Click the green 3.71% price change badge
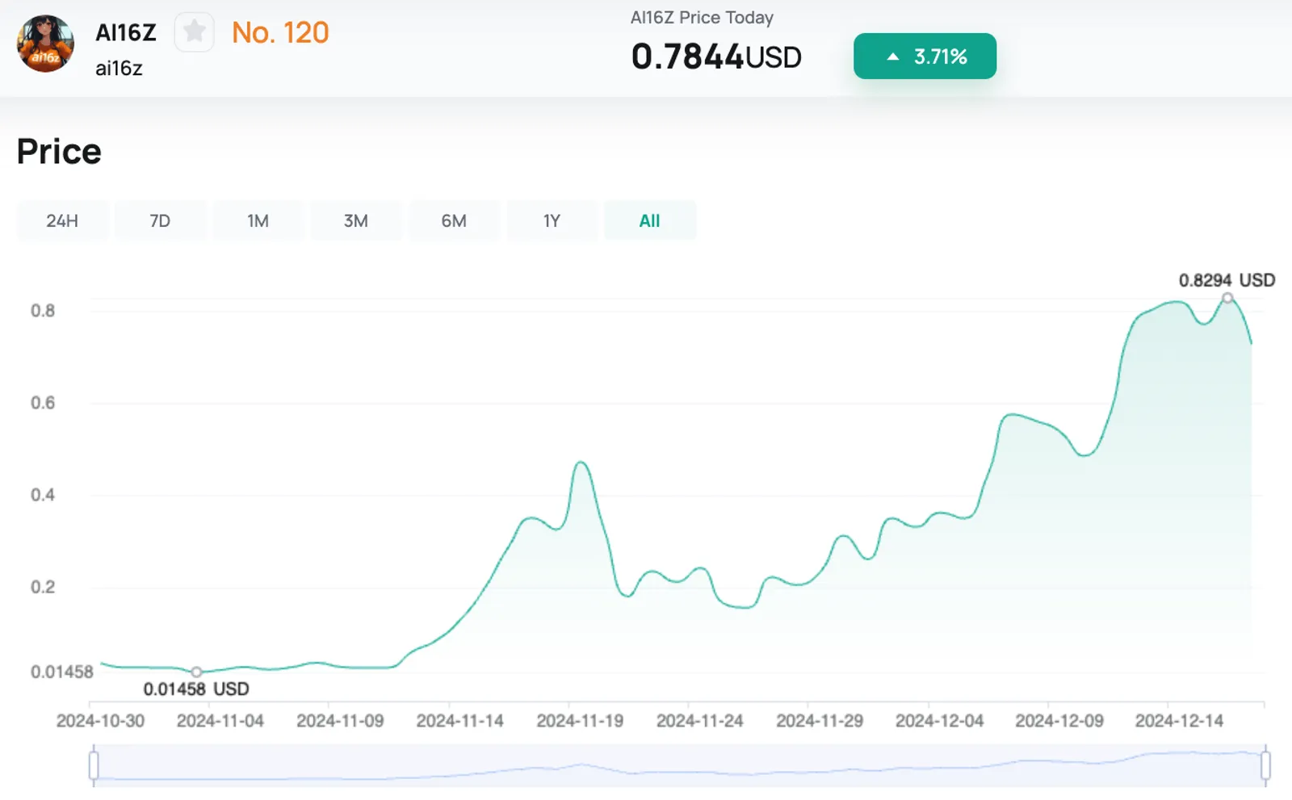1292x800 pixels. point(925,57)
